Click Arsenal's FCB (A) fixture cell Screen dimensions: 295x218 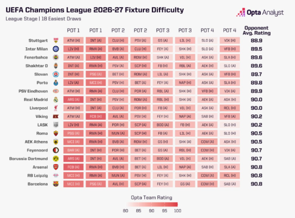click(73, 167)
